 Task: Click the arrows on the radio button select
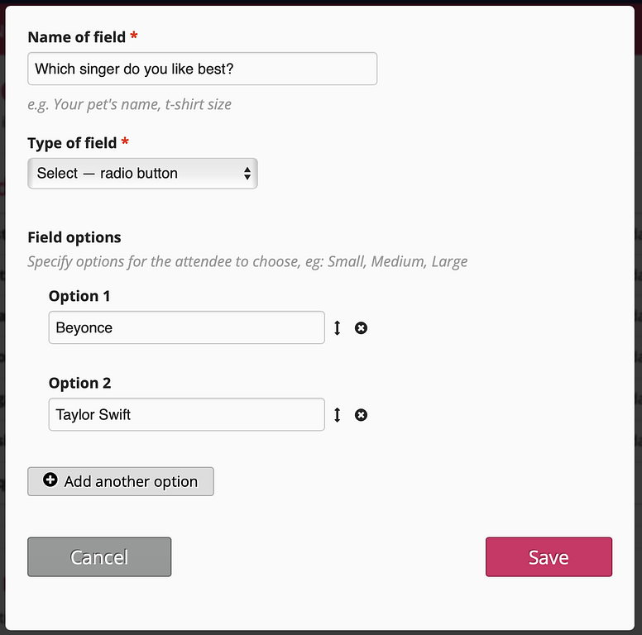click(x=247, y=174)
